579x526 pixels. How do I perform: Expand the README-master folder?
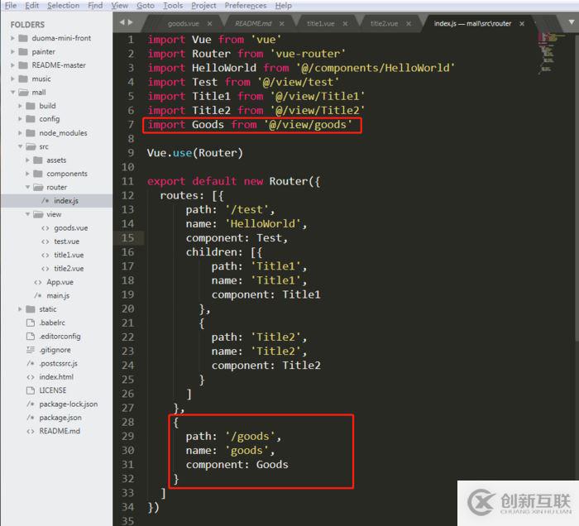pos(12,65)
